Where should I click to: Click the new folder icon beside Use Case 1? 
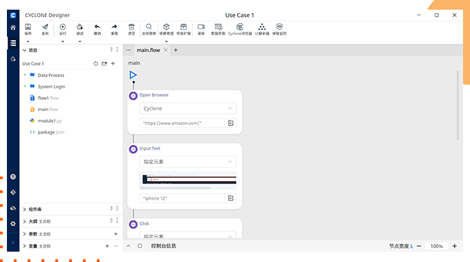coord(104,63)
